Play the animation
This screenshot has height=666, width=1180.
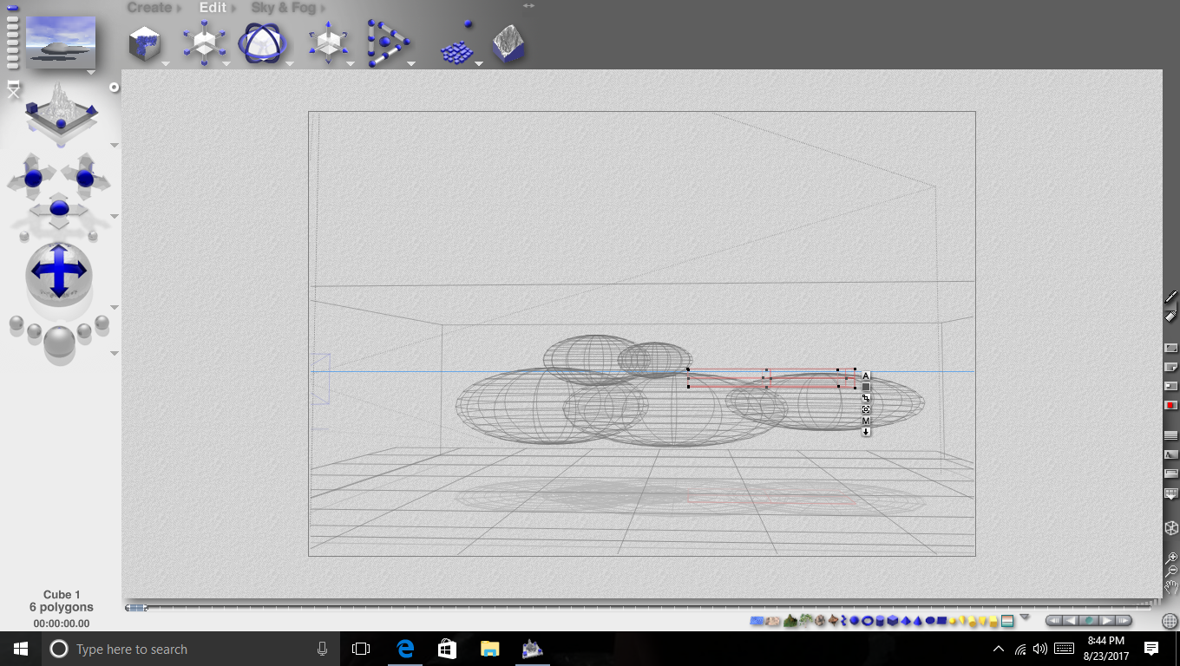pos(1106,621)
